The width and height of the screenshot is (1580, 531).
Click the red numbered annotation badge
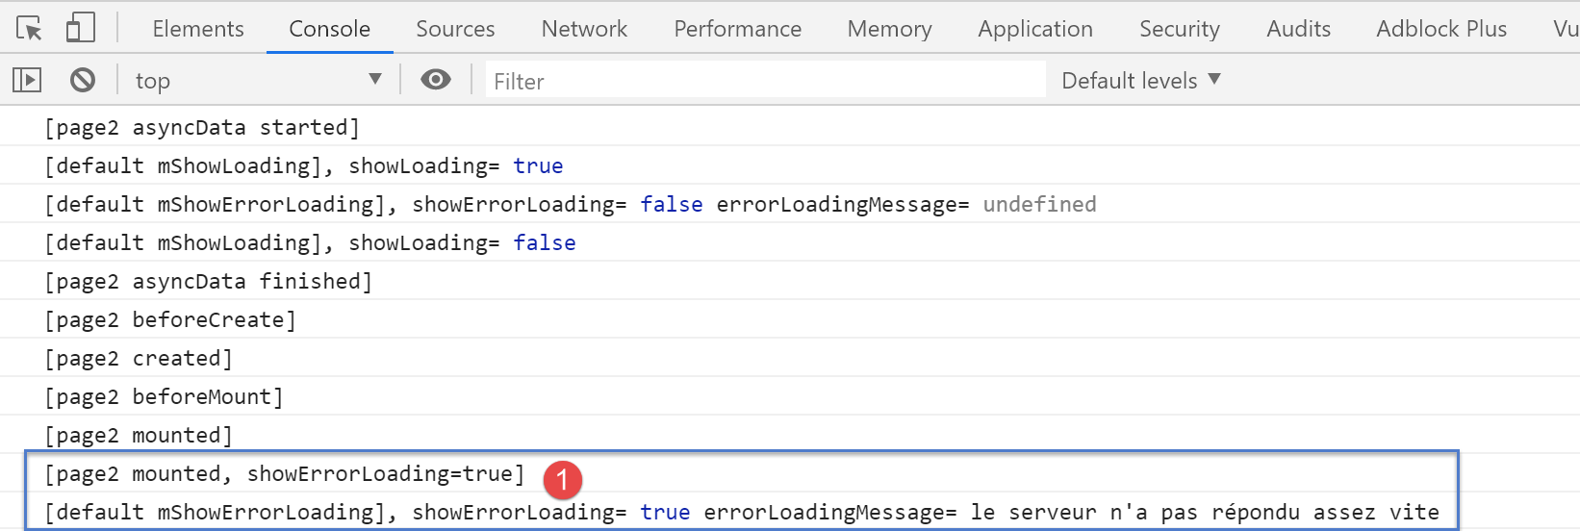pos(562,479)
